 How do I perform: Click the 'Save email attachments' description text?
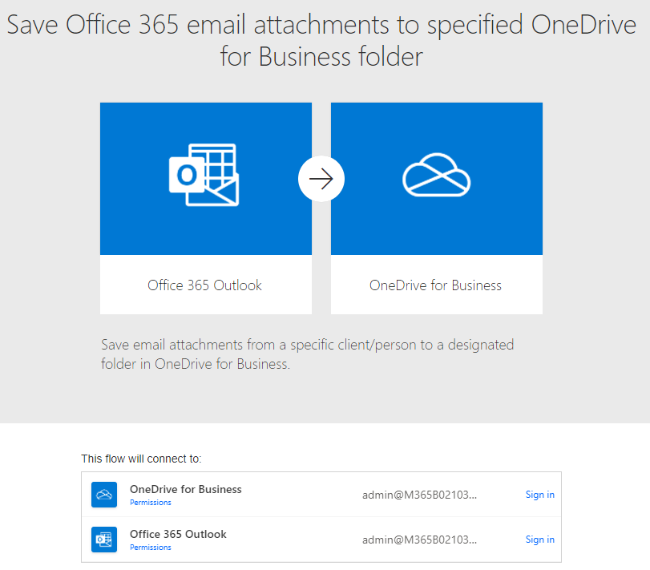point(307,354)
